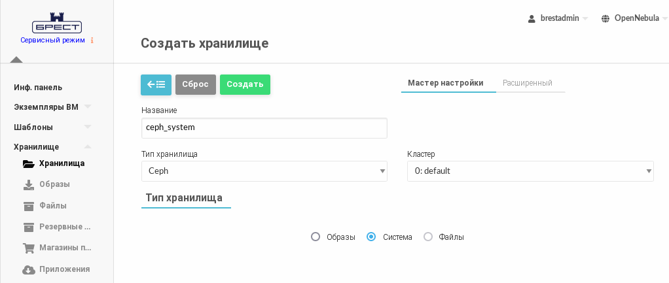Image resolution: width=669 pixels, height=283 pixels.
Task: Click the Brest castle logo
Action: coord(56,25)
